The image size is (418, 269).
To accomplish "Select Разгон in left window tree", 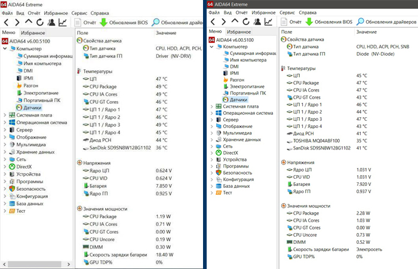I will click(27, 85).
